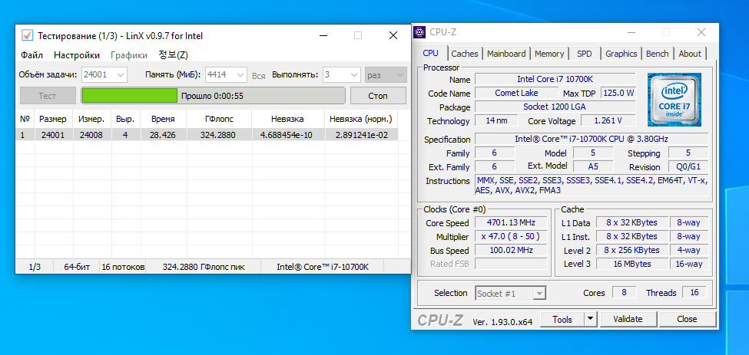Click the Close button in CPU-Z
The height and width of the screenshot is (355, 749).
687,319
